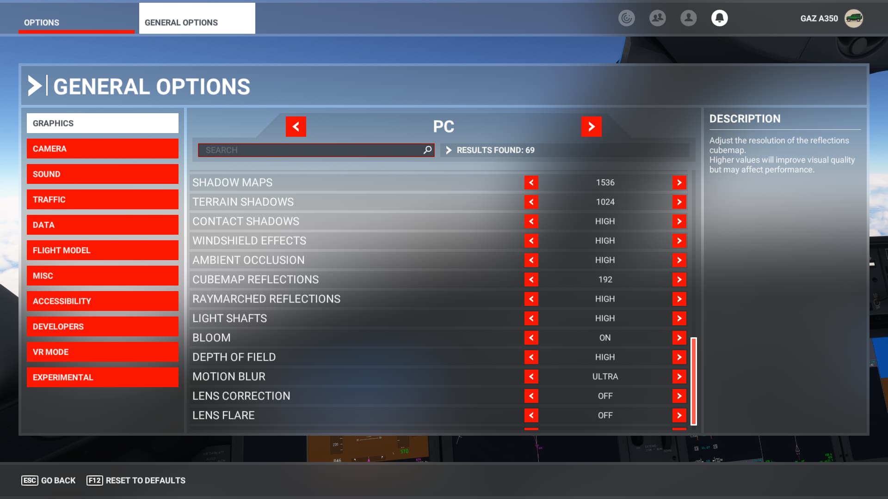Switch to previous platform with left arrow beside PC
Image resolution: width=888 pixels, height=499 pixels.
coord(296,126)
